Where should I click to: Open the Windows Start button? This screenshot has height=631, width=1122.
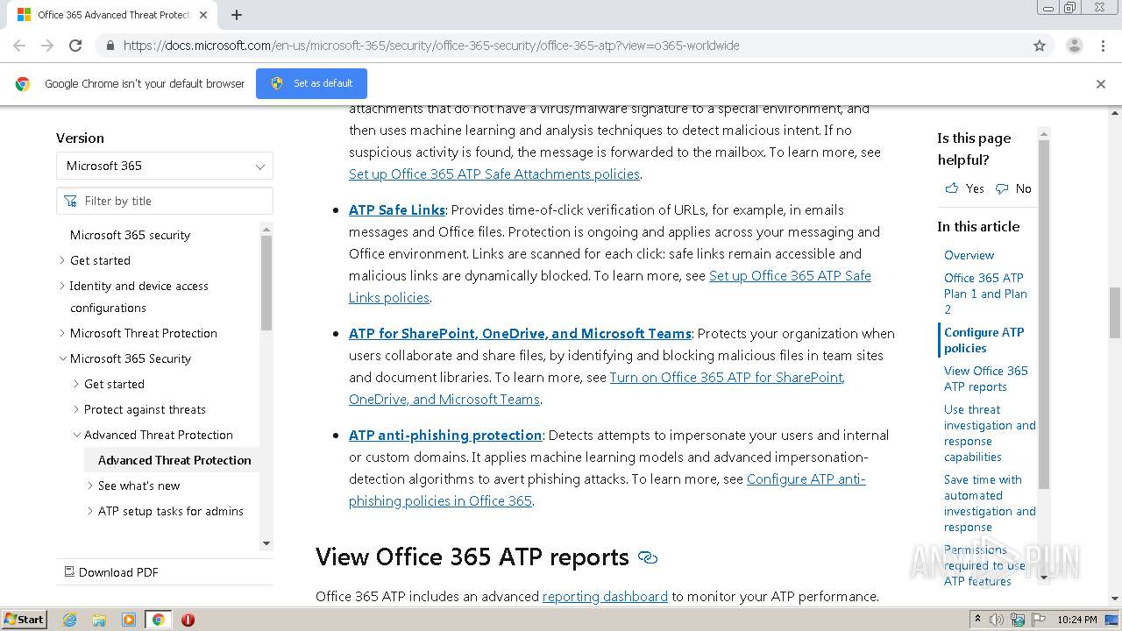click(24, 620)
